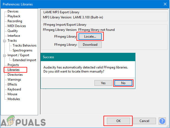Open Keyboard preferences

coord(14,89)
